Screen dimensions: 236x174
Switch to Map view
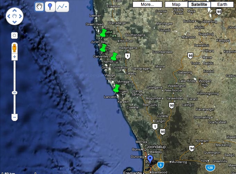pyautogui.click(x=176, y=4)
